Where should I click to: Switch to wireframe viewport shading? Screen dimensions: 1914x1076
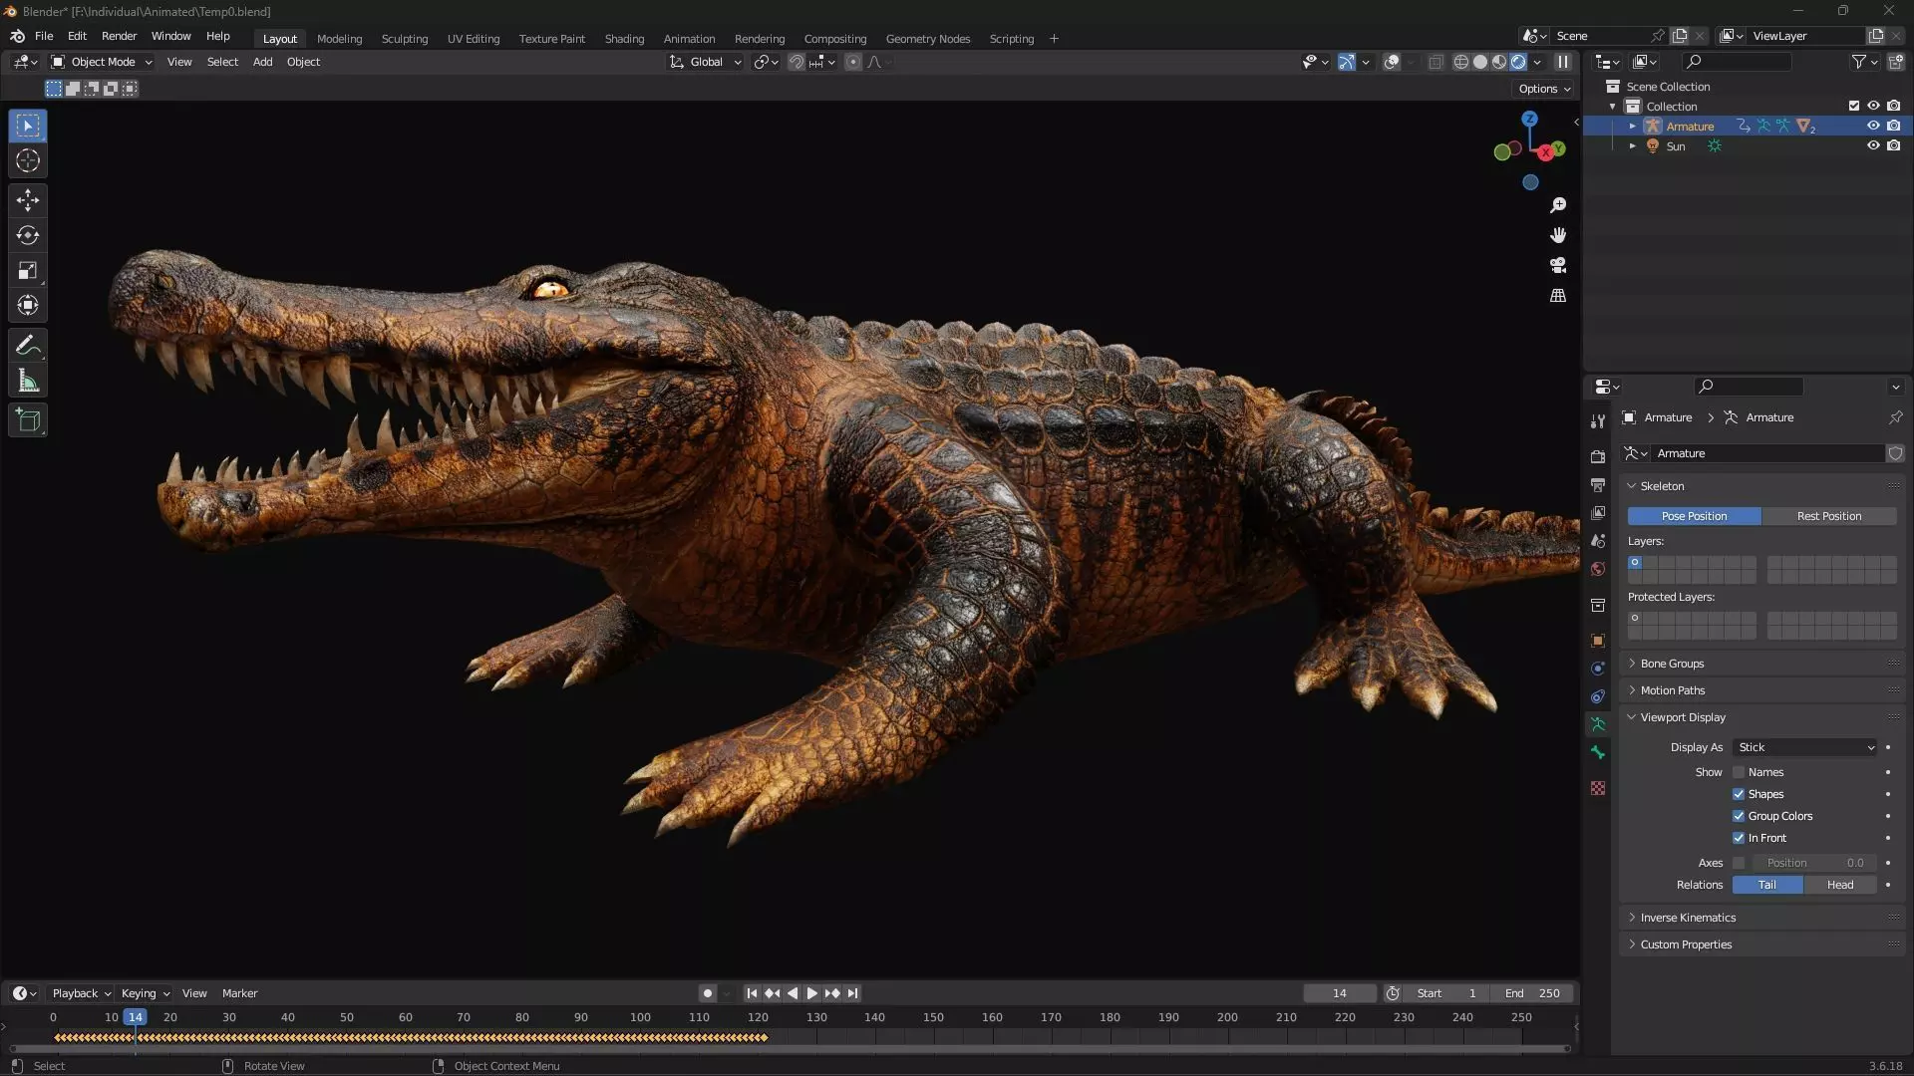coord(1460,62)
